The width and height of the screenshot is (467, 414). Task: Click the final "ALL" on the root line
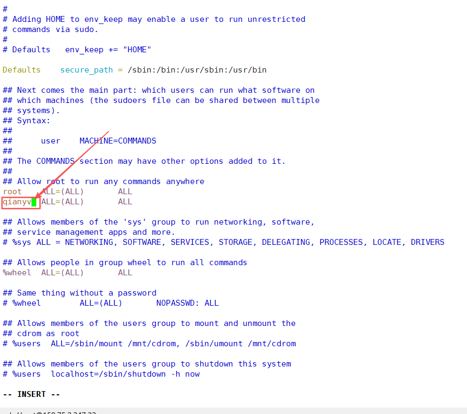[125, 192]
